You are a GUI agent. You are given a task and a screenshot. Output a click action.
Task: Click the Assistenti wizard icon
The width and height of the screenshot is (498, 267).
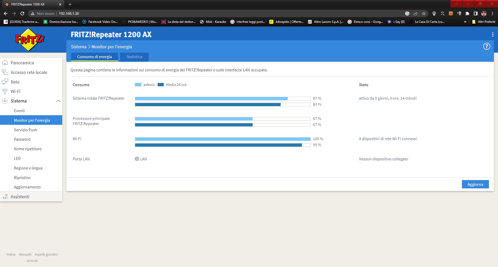5,197
